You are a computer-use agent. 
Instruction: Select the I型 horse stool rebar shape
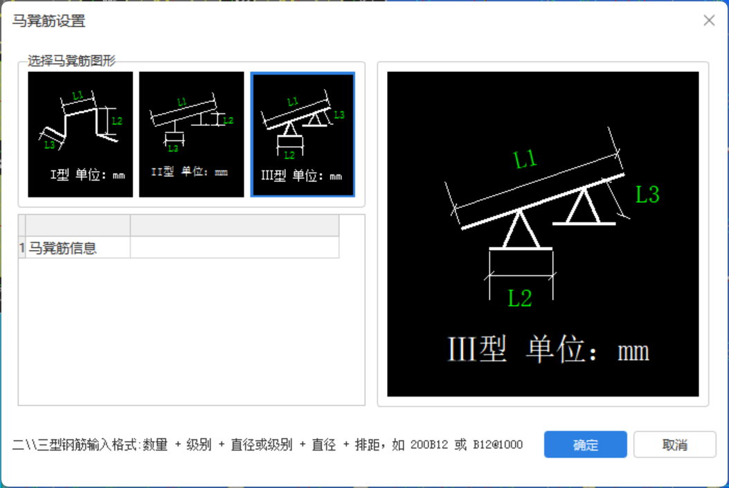pos(80,134)
